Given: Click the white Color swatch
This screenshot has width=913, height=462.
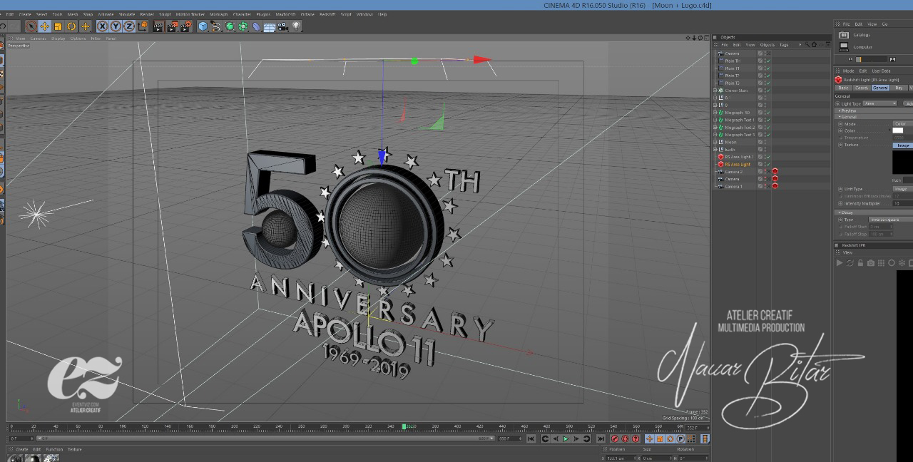Looking at the screenshot, I should click(897, 130).
